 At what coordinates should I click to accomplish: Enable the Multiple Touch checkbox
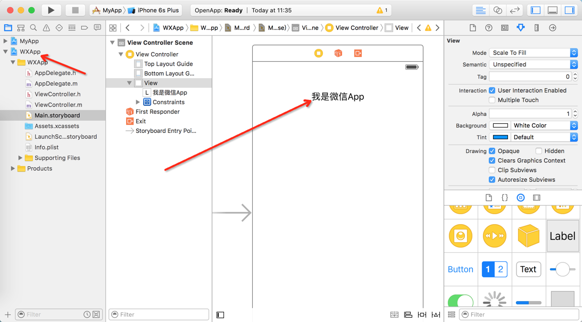point(492,100)
